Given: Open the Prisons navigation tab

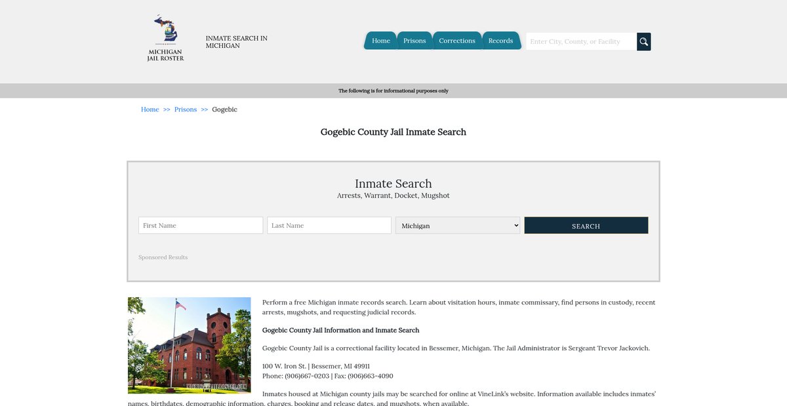Looking at the screenshot, I should click(414, 41).
